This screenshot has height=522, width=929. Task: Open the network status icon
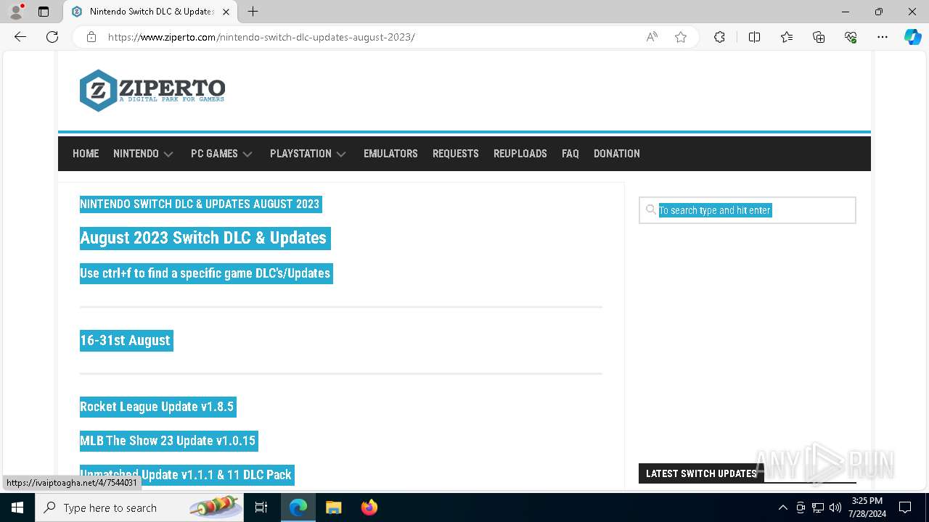pyautogui.click(x=818, y=507)
